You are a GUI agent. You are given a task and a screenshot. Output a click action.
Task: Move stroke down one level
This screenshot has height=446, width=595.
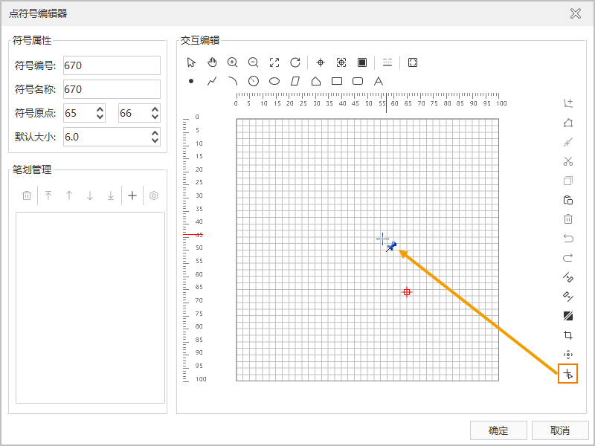coord(90,195)
